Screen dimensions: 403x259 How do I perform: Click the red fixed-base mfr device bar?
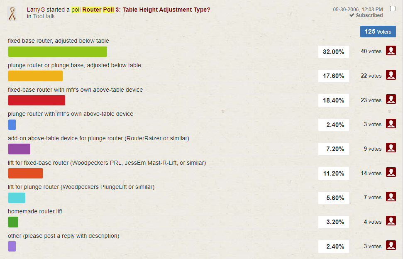[x=37, y=100]
